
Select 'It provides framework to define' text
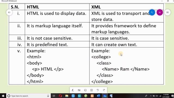[124, 26]
